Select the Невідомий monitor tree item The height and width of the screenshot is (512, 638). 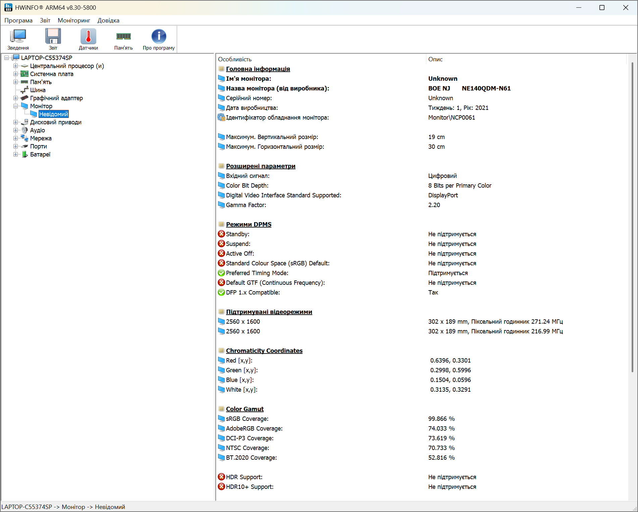[54, 114]
